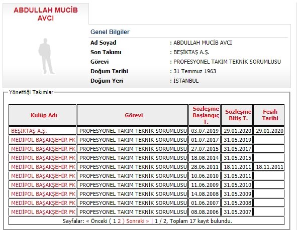Click the Görevi value in Genel Bilgiler
This screenshot has height=230, width=298.
(x=227, y=62)
